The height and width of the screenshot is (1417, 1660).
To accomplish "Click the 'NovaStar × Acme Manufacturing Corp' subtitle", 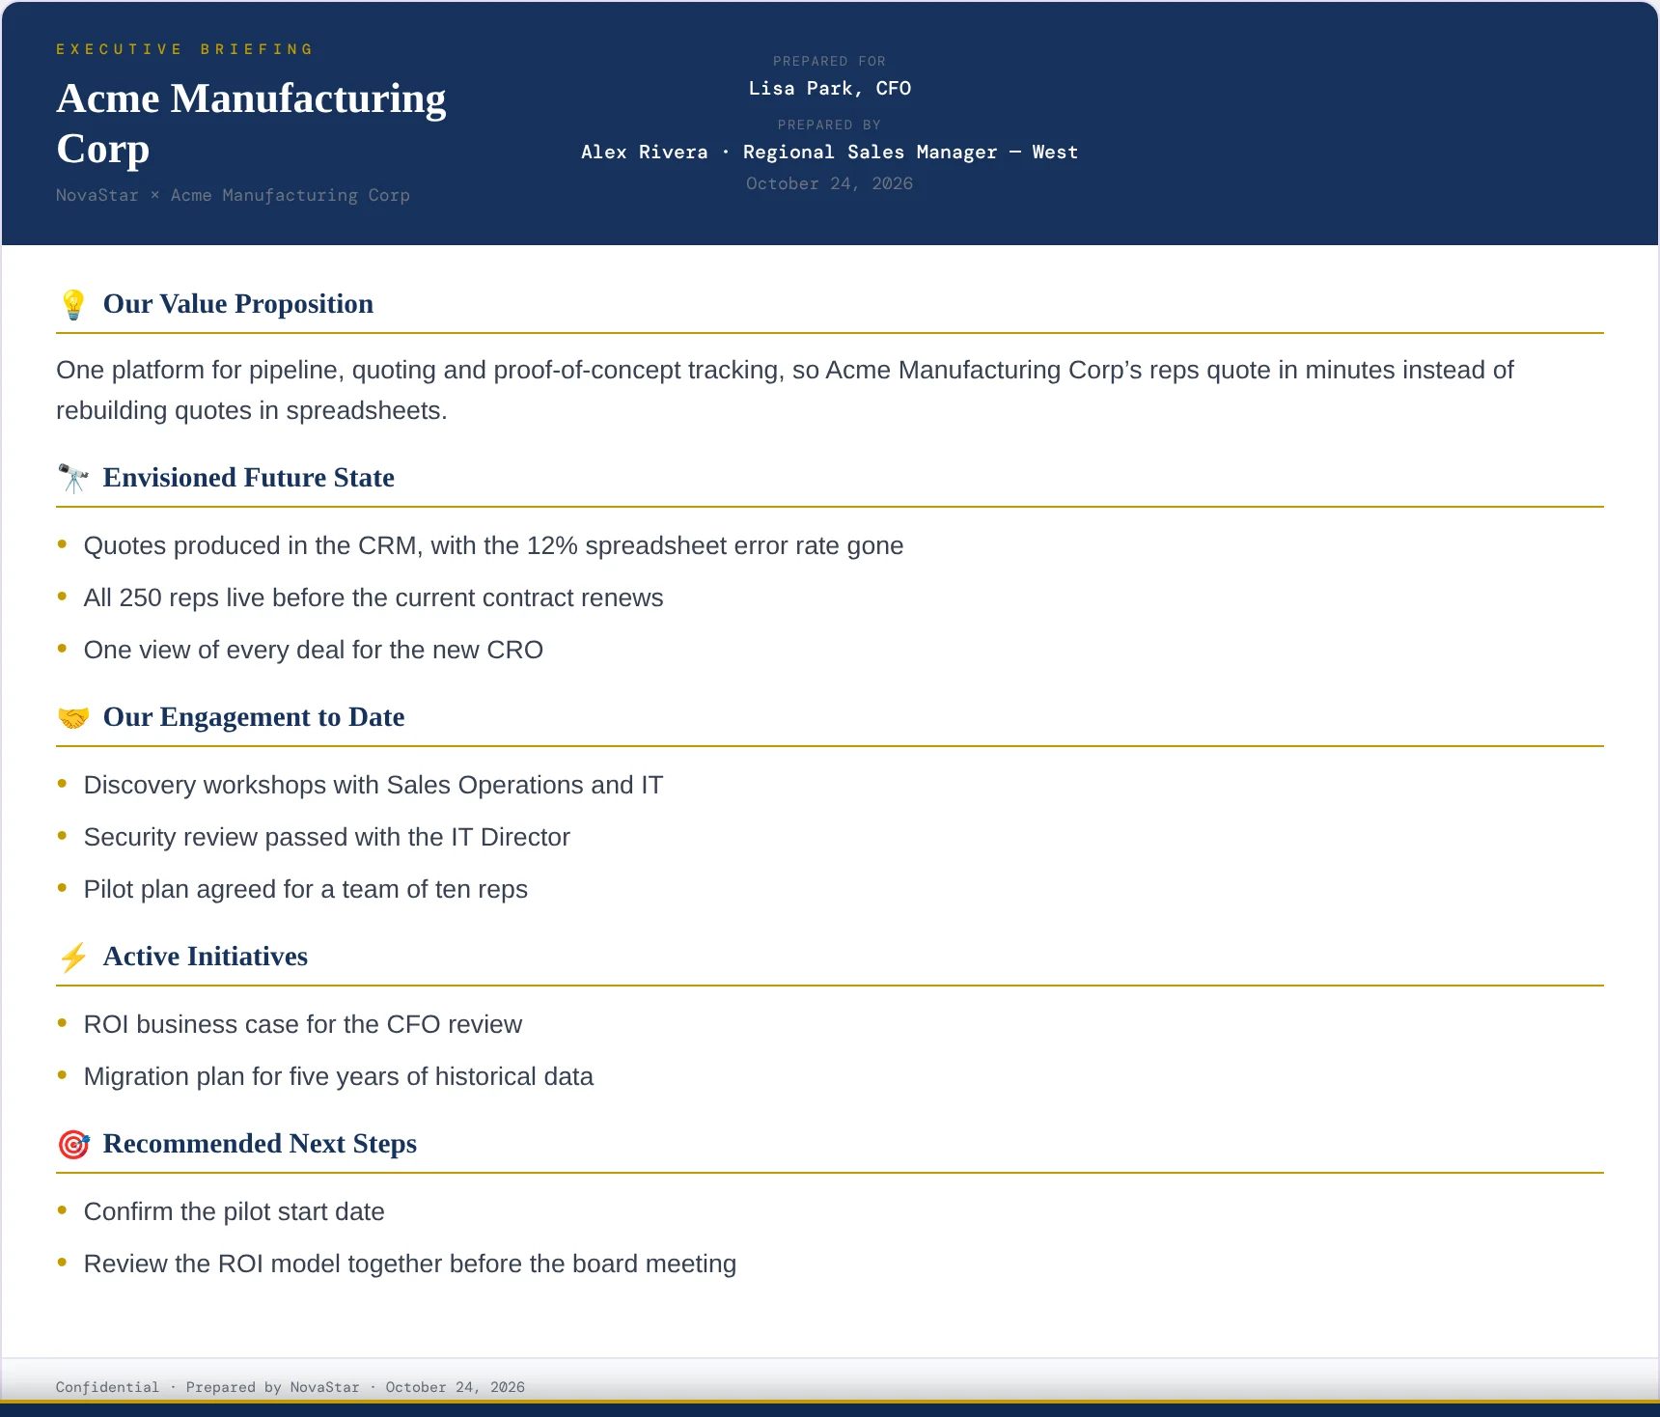I will [x=233, y=195].
